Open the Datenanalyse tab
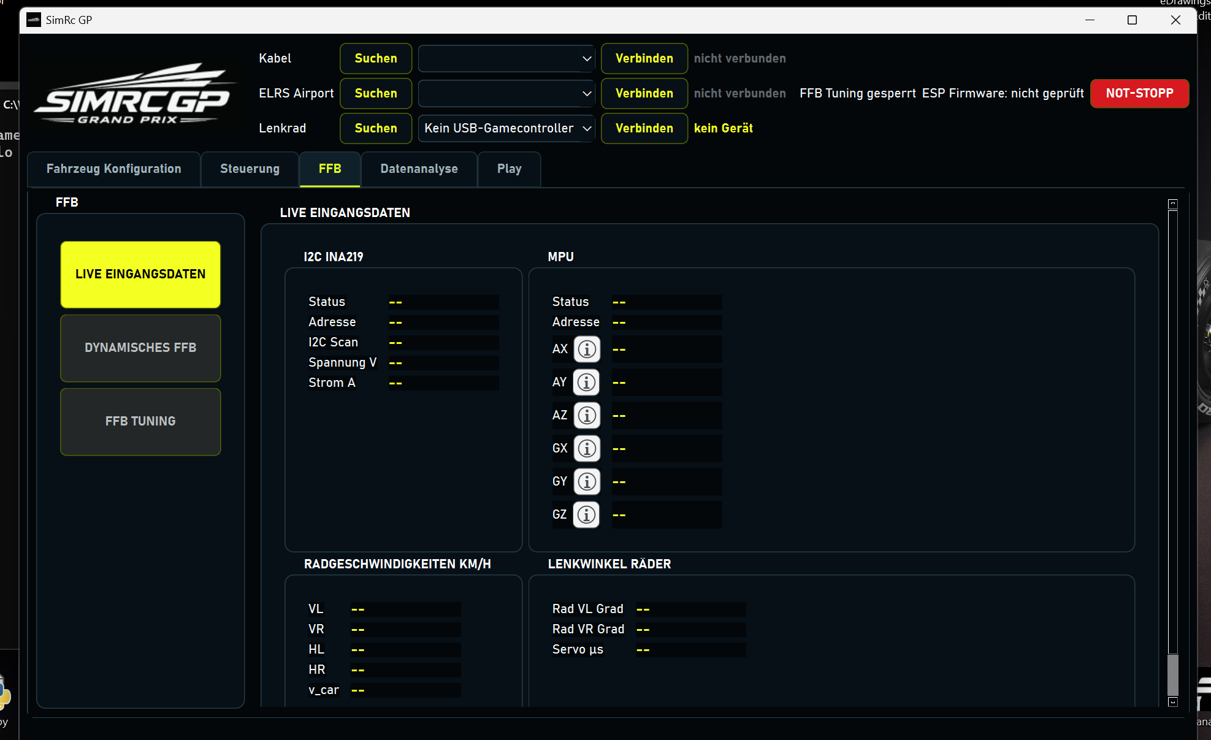The image size is (1211, 740). 419,169
